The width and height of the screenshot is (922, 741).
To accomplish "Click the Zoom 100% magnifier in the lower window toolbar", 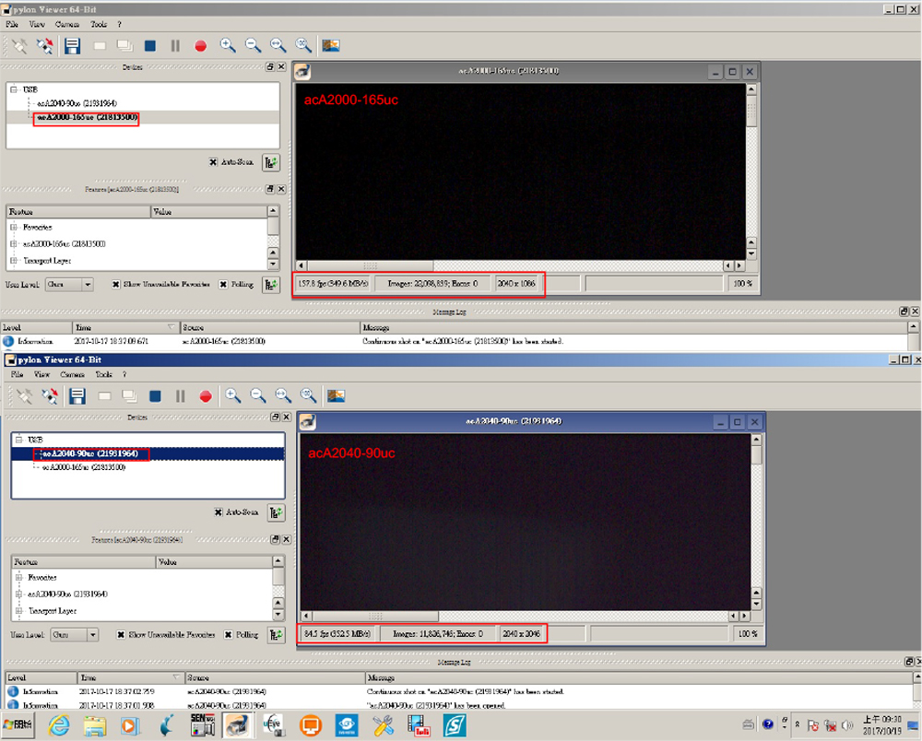I will coord(309,396).
